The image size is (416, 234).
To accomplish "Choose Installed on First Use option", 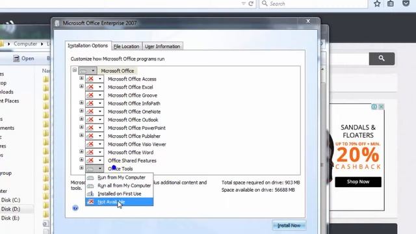I will pos(119,194).
